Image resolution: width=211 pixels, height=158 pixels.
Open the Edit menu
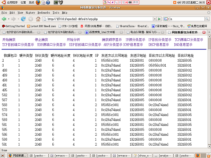[x=12, y=13]
